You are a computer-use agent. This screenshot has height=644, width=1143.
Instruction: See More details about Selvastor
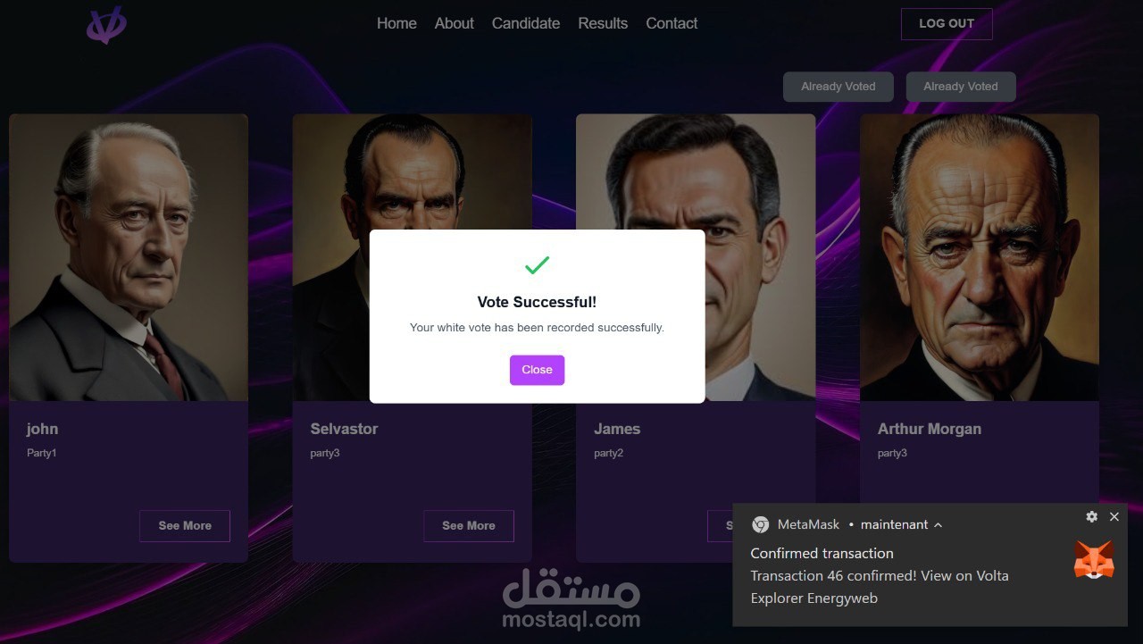[x=469, y=525]
